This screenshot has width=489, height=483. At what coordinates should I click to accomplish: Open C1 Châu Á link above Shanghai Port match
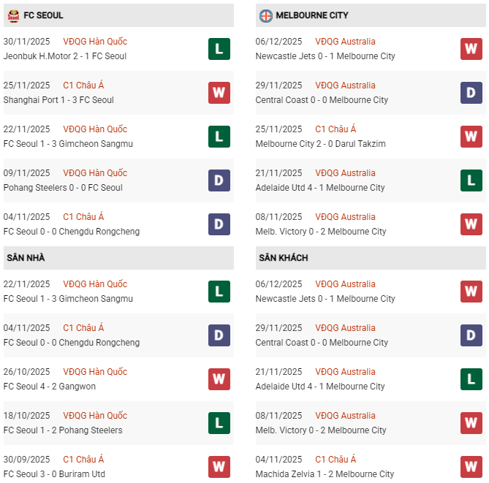pyautogui.click(x=83, y=85)
